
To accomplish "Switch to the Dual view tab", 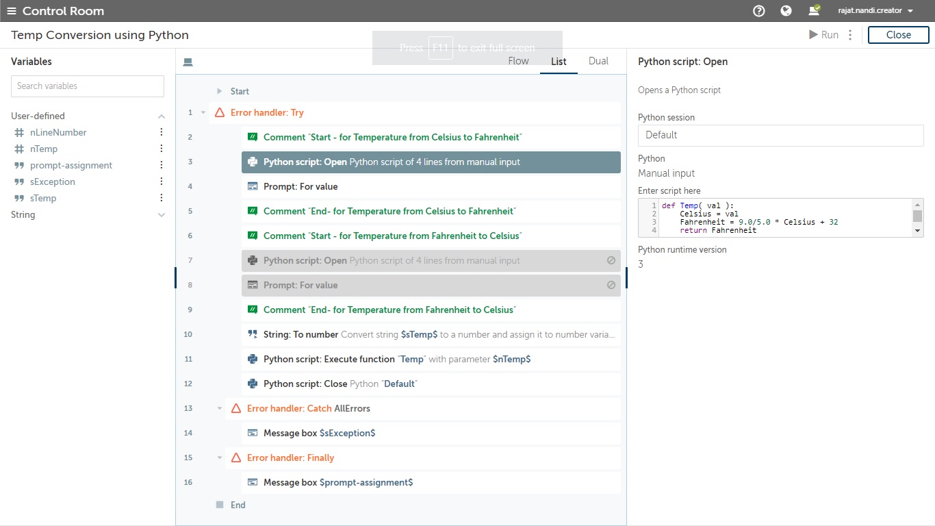I will click(598, 61).
